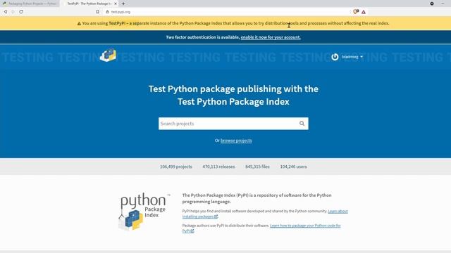Click the magnifier search button
The width and height of the screenshot is (451, 253).
click(x=302, y=124)
